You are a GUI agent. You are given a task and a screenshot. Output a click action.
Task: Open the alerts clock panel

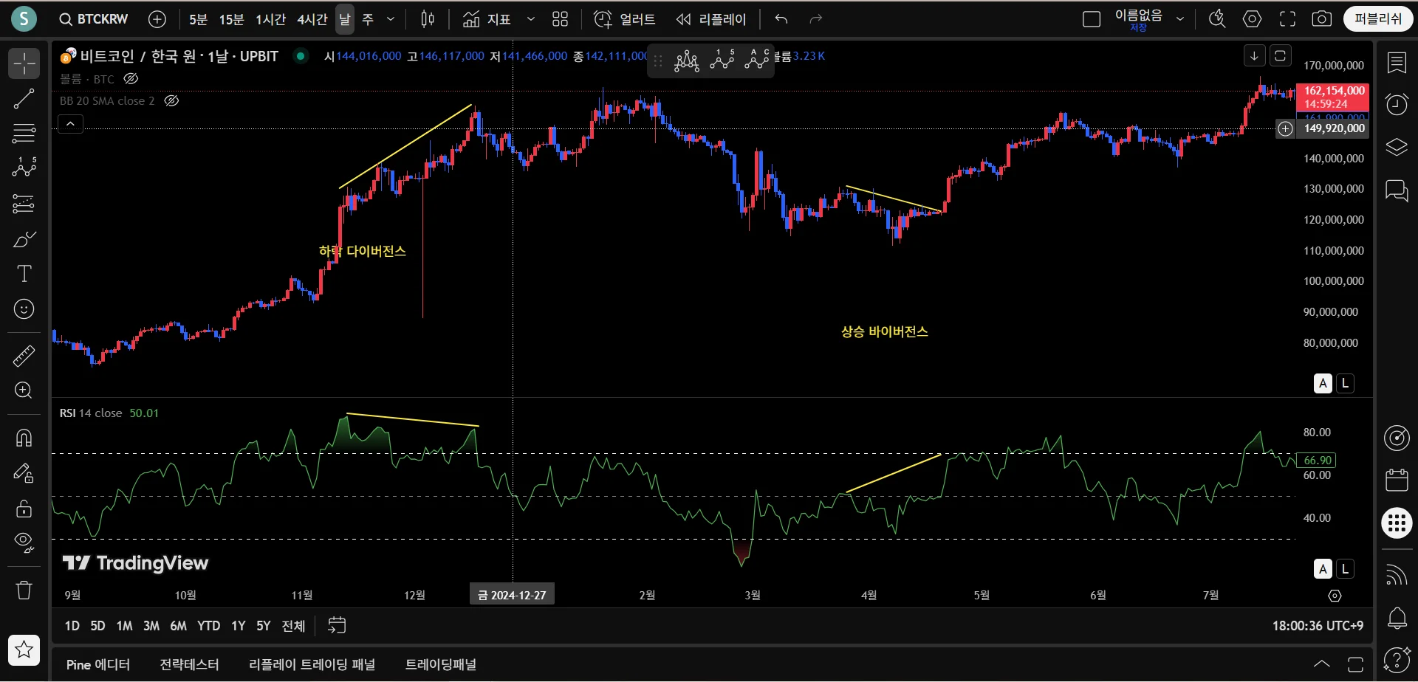click(1397, 104)
